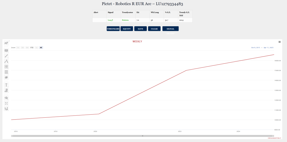287x142 pixels.
Task: Change series type with the bars icon
Action: click(x=6, y=109)
